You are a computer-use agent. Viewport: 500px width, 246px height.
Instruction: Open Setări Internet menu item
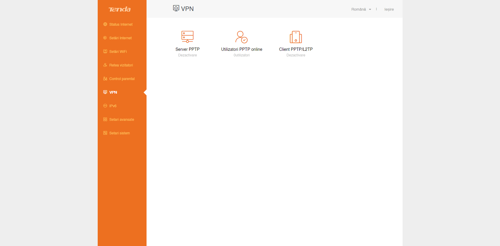tap(120, 38)
